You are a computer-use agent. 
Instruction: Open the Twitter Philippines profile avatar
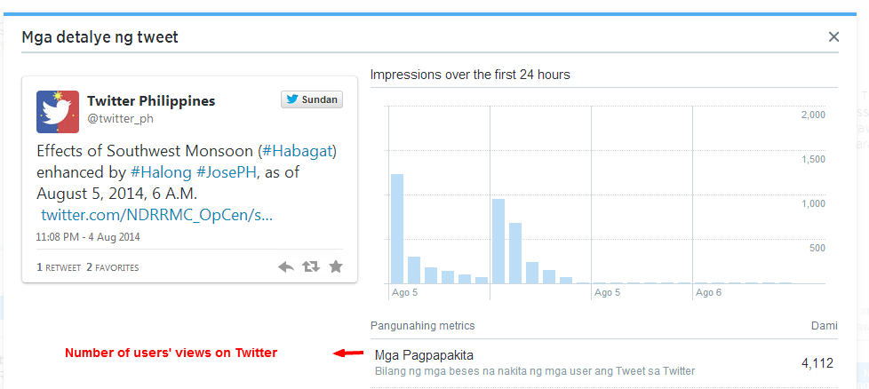coord(58,112)
